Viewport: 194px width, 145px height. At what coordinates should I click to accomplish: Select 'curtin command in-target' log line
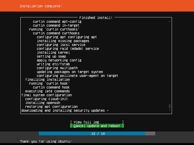pyautogui.click(x=56, y=25)
